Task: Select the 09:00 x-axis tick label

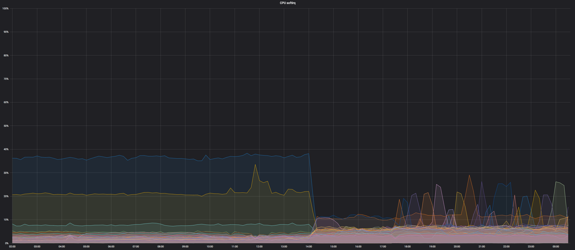Action: tap(185, 247)
